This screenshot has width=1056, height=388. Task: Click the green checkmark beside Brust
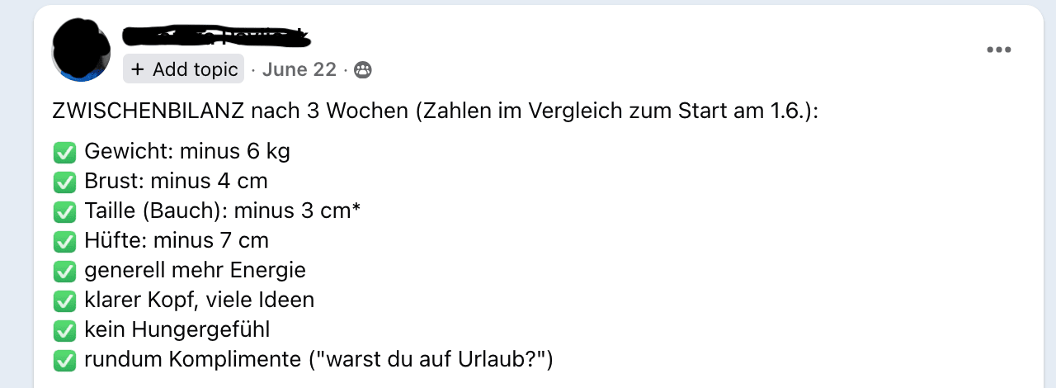coord(64,182)
